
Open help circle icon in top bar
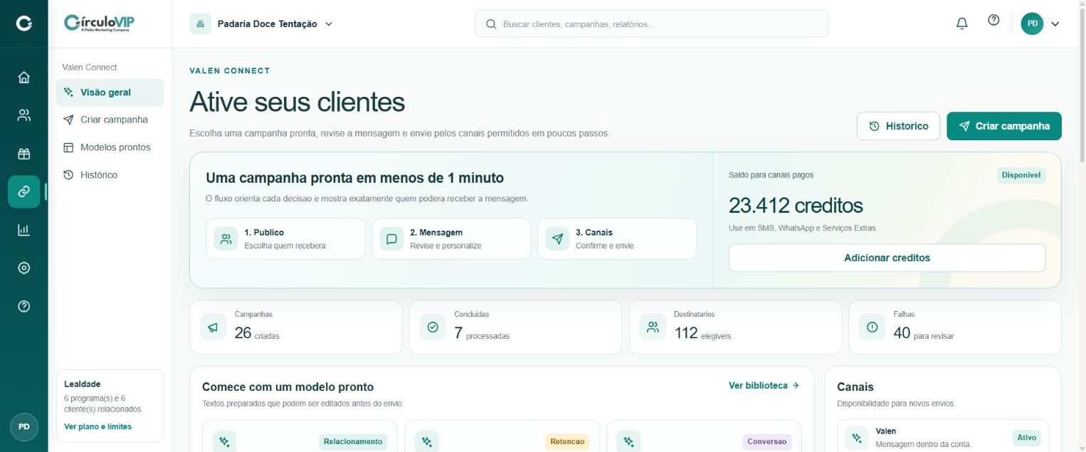point(993,21)
